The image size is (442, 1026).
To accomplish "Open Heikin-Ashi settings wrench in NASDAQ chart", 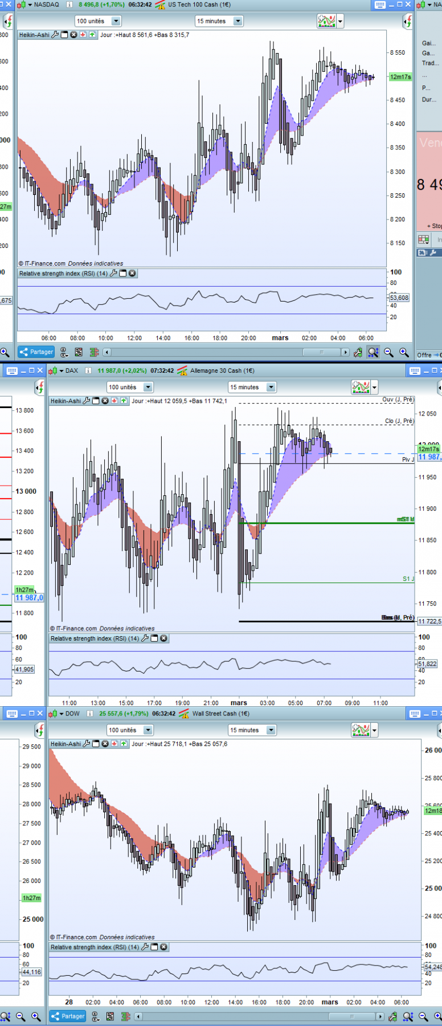I will pos(55,35).
